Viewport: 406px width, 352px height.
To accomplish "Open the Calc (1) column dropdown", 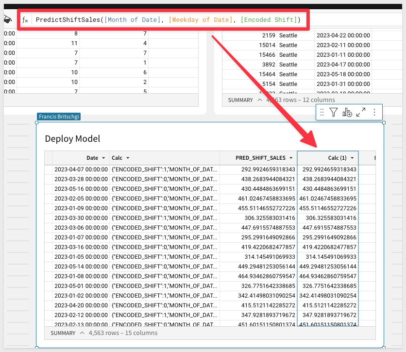I will [x=352, y=158].
